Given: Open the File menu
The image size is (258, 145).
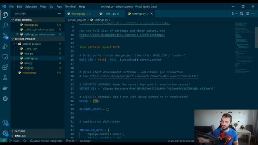Looking at the screenshot, I should tap(11, 6).
